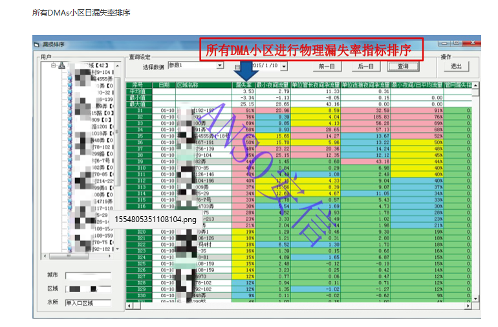Select the 78-102 node in user tree
The height and width of the screenshot is (327, 498).
[102, 147]
